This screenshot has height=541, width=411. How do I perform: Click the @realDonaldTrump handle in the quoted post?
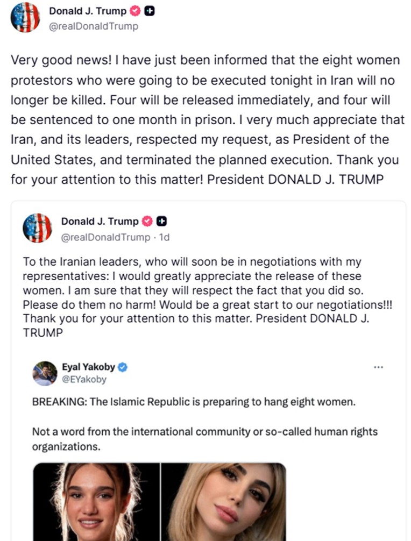[x=105, y=237]
